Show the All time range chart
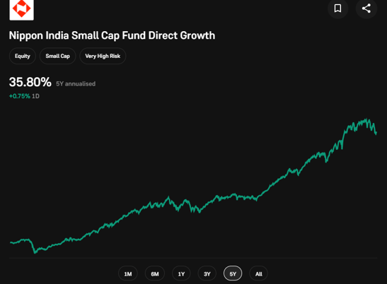 click(x=259, y=273)
